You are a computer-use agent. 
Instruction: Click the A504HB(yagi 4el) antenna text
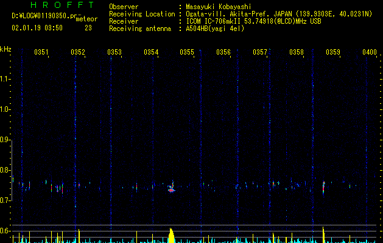215,29
